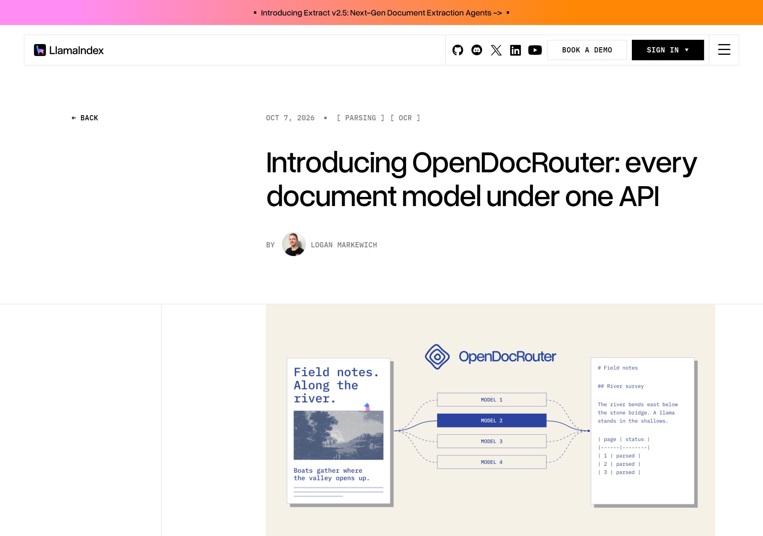
Task: Open the Extract v2.5 announcement banner
Action: 381,13
